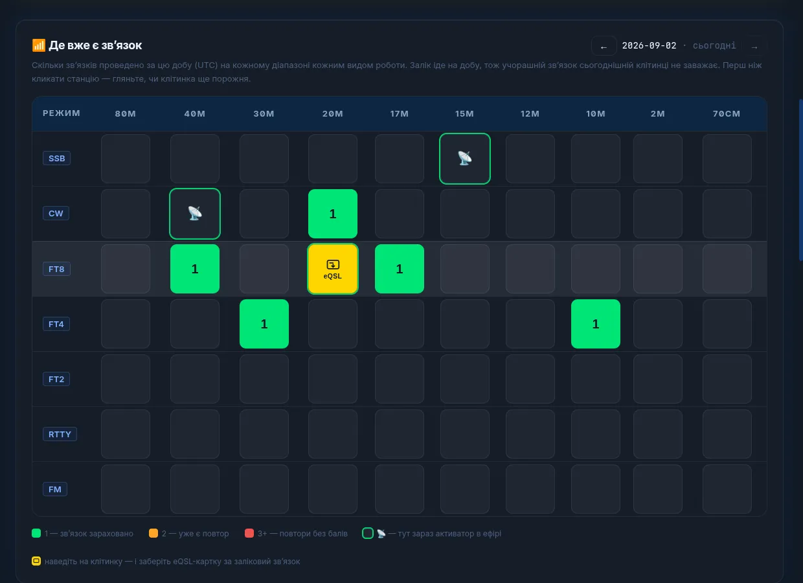This screenshot has width=803, height=583.
Task: Select the FT8 17M green cell
Action: point(400,269)
